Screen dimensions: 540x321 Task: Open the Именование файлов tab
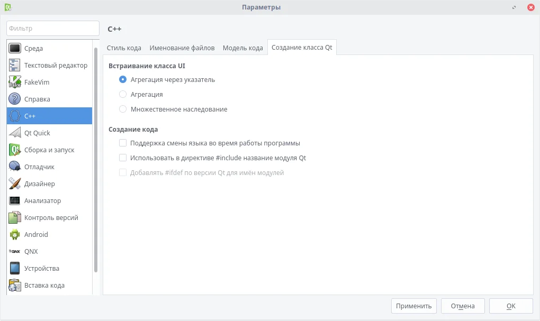point(182,48)
